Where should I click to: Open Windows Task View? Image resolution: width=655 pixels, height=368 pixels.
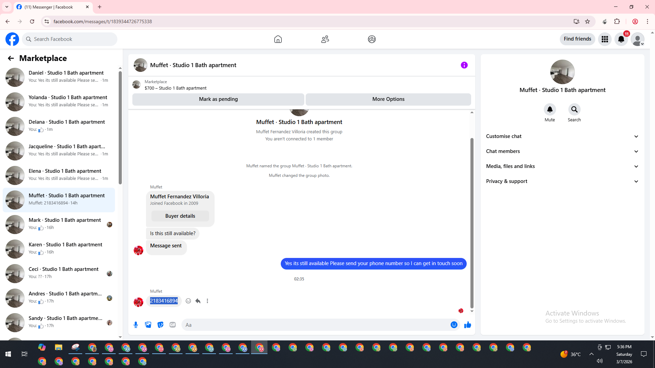pos(25,354)
